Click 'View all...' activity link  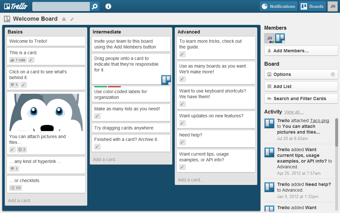(294, 112)
